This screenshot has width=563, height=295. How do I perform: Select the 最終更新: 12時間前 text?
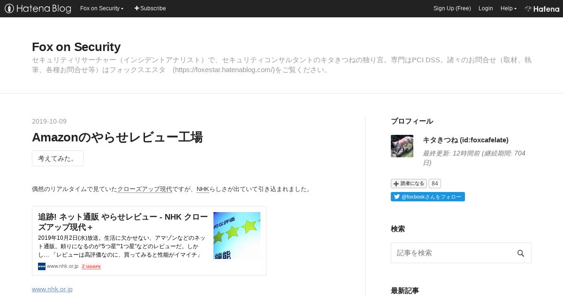click(x=474, y=158)
